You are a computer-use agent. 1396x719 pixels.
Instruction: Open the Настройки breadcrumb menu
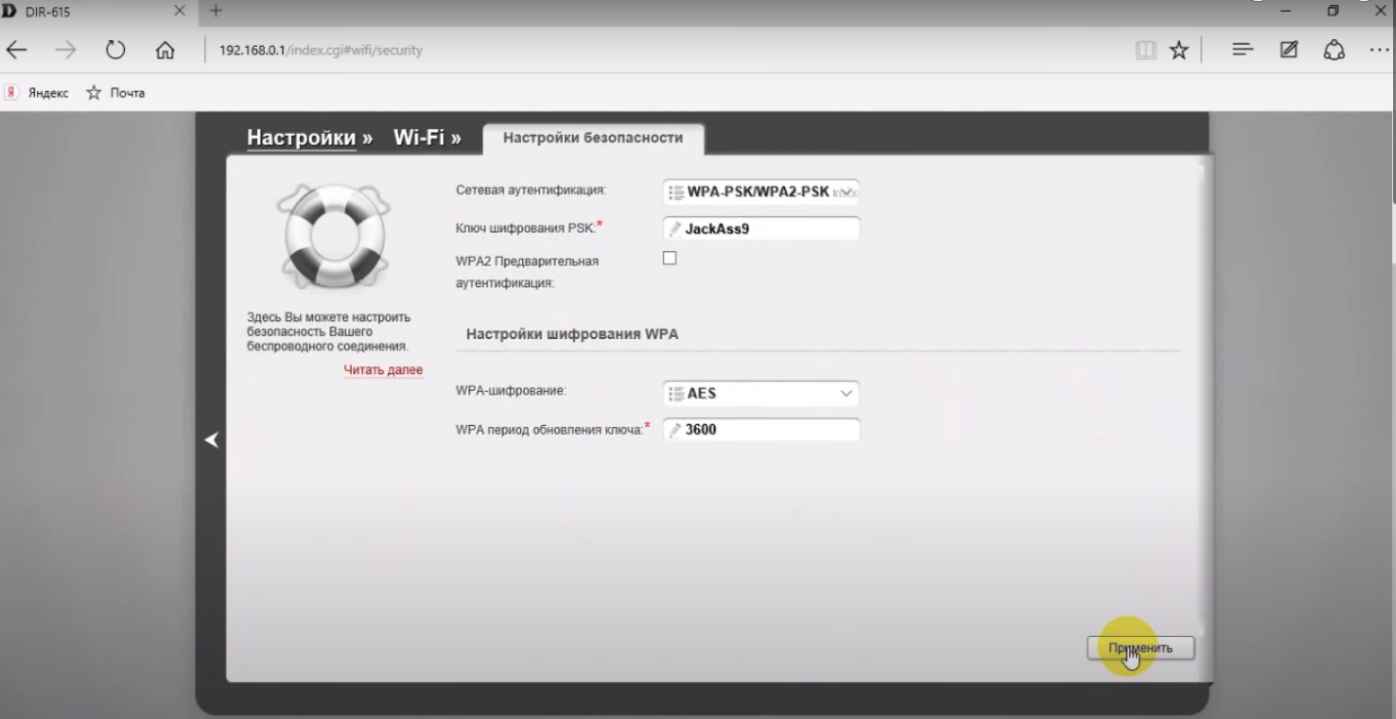click(301, 139)
